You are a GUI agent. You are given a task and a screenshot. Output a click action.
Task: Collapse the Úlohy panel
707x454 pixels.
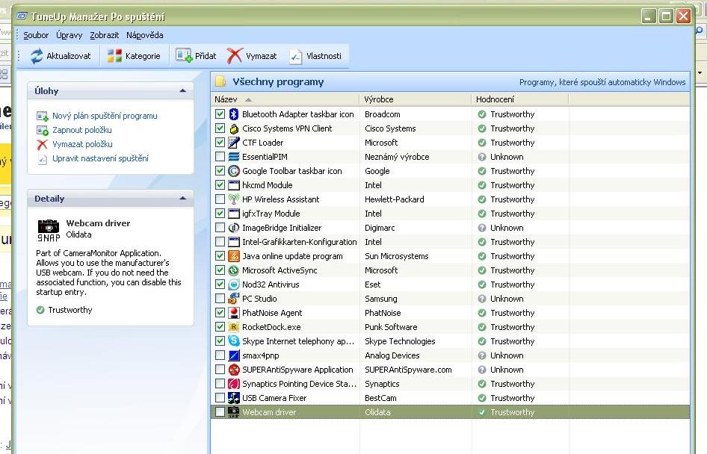[183, 91]
